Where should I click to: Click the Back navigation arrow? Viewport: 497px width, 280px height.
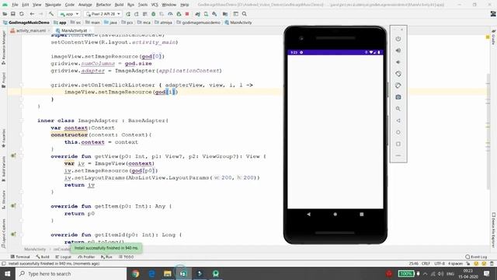pos(32,14)
